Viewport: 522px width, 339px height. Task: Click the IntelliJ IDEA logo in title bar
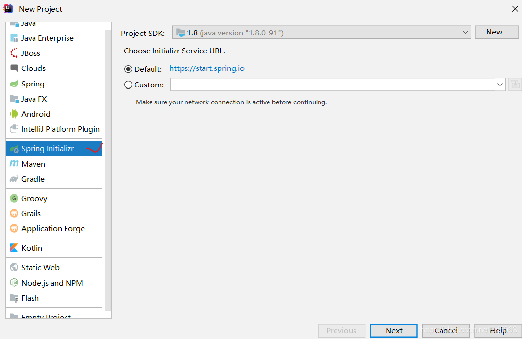pyautogui.click(x=8, y=8)
